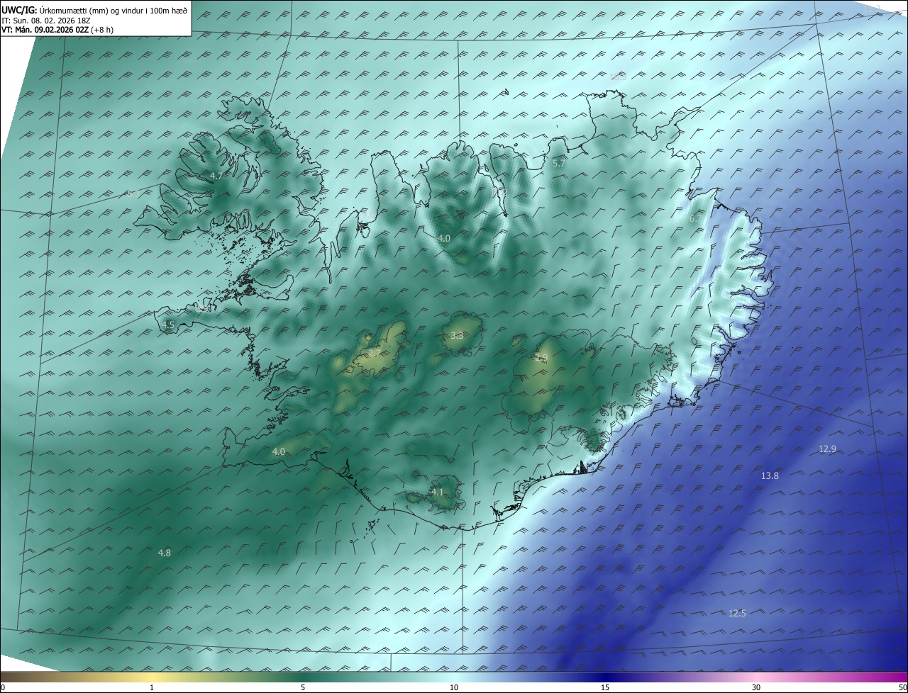Click the 'UWC/IG:' title label
The width and height of the screenshot is (908, 693).
18,10
